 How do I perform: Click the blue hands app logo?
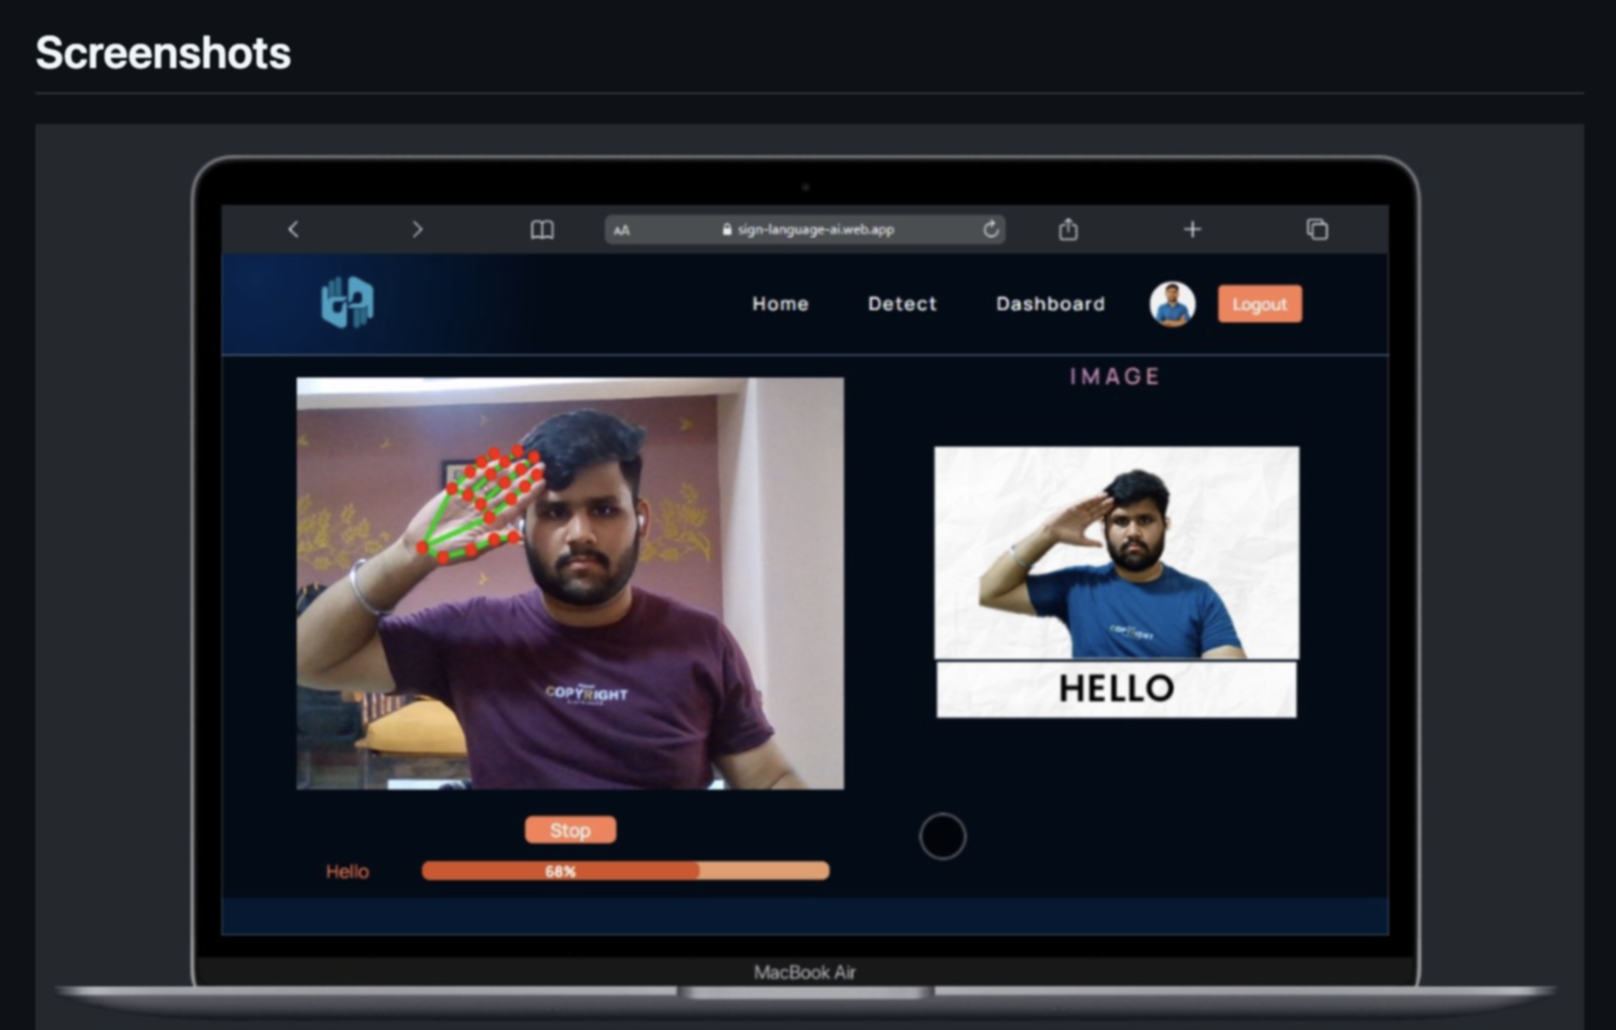point(348,302)
